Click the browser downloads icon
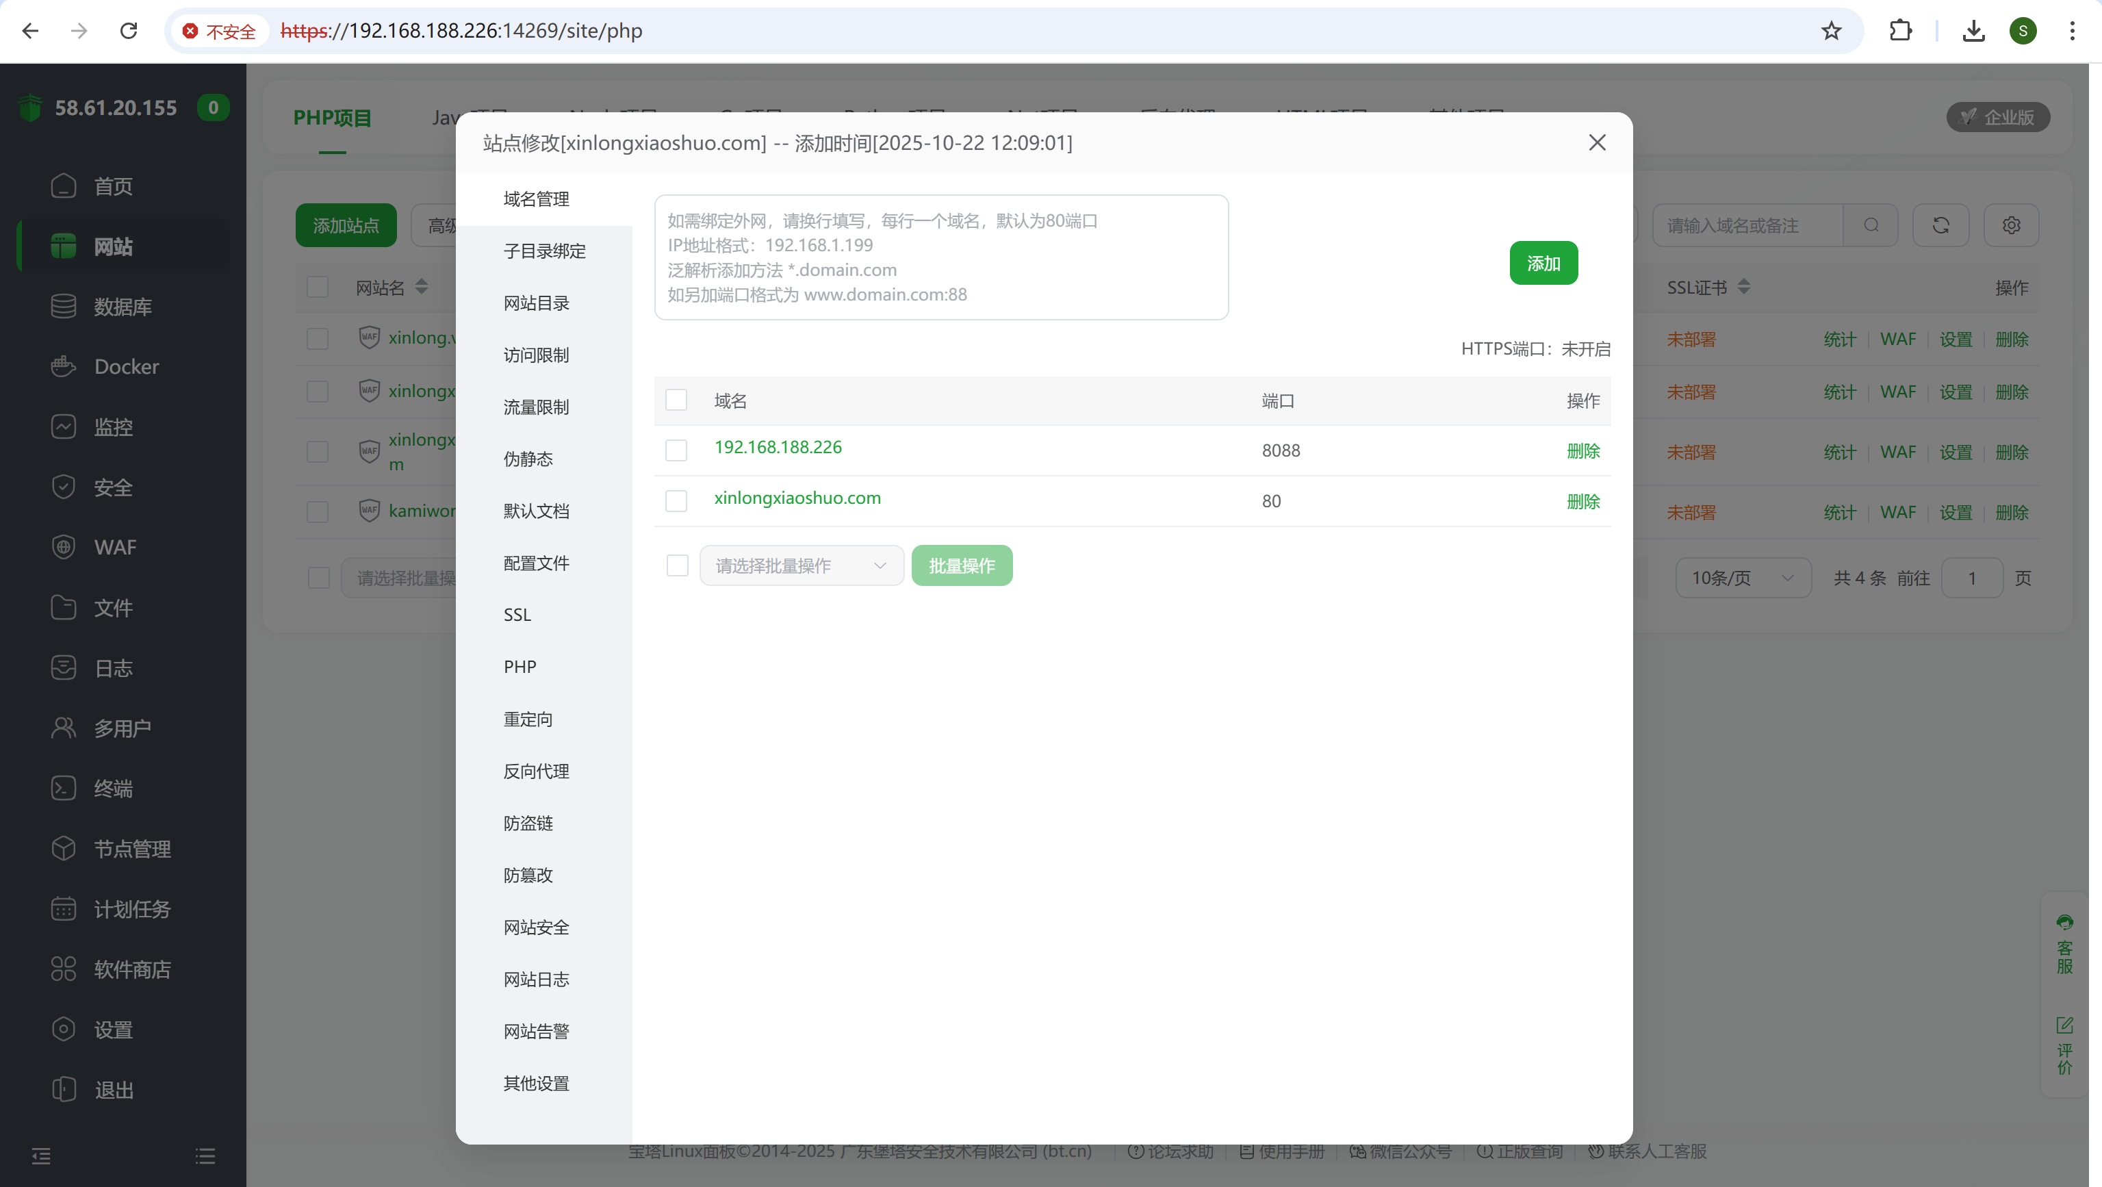Image resolution: width=2102 pixels, height=1187 pixels. click(x=1973, y=31)
